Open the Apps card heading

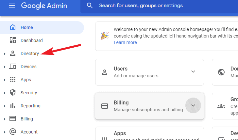click(120, 133)
